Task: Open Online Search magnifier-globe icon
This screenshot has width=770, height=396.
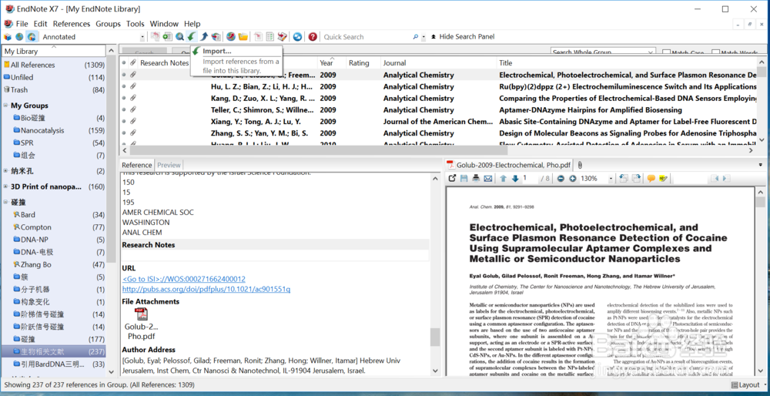Action: pyautogui.click(x=179, y=37)
